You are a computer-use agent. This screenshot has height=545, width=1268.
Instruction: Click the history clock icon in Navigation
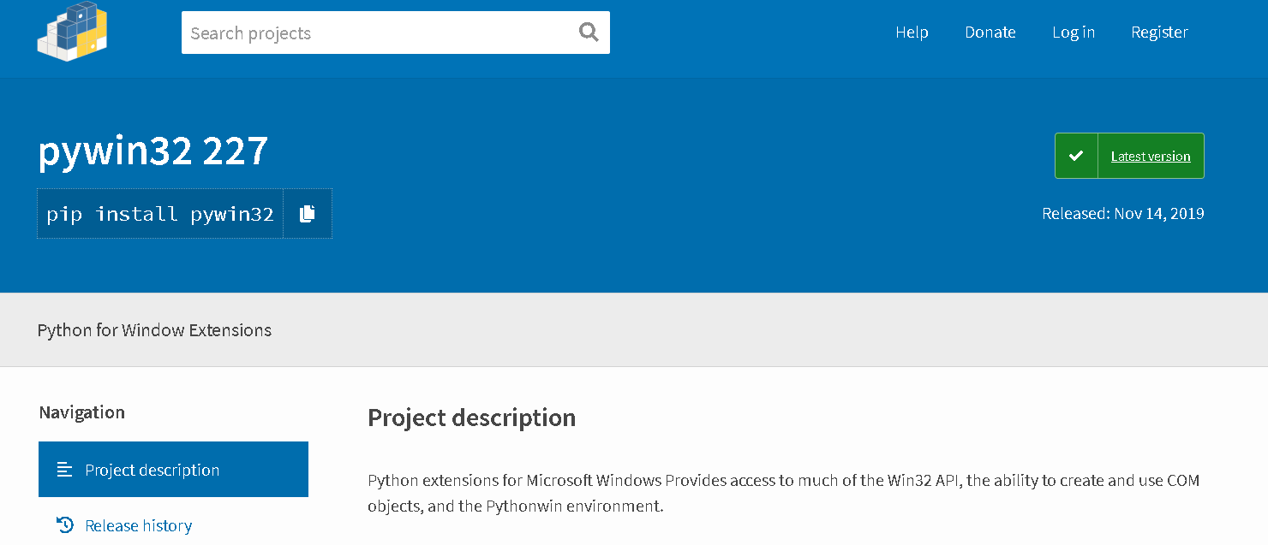click(x=65, y=524)
